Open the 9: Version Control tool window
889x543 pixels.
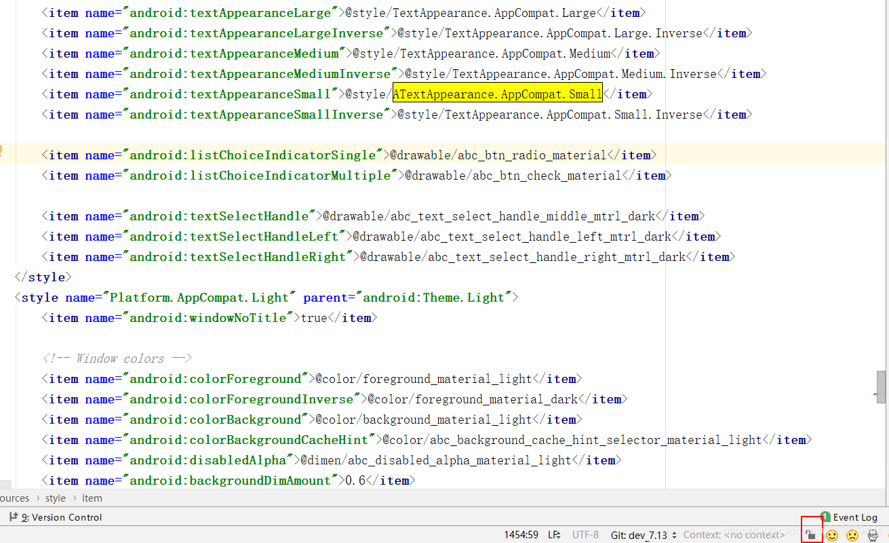pyautogui.click(x=55, y=517)
